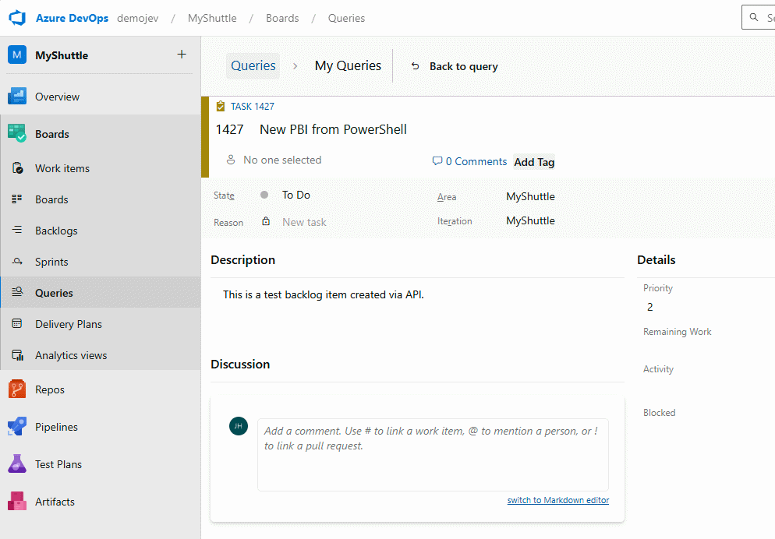Open the 0 Comments link
Image resolution: width=775 pixels, height=539 pixels.
click(469, 161)
